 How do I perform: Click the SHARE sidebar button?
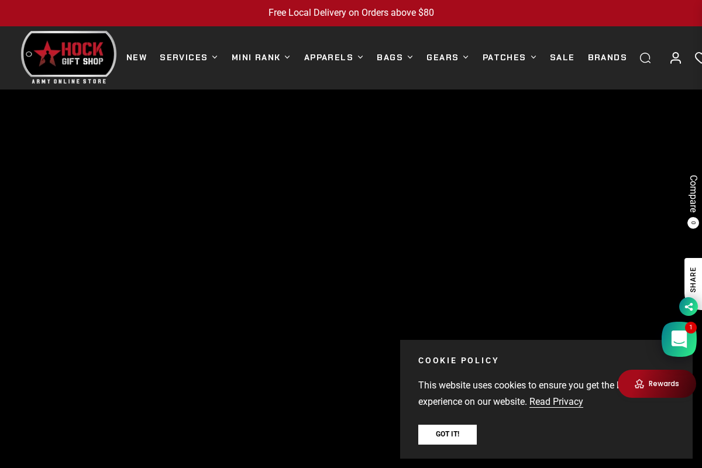(x=693, y=279)
